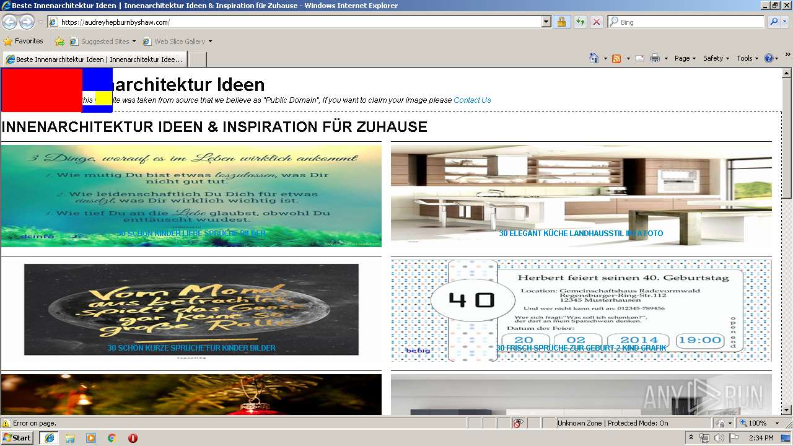Open the security report lock icon
793x446 pixels.
(x=561, y=22)
